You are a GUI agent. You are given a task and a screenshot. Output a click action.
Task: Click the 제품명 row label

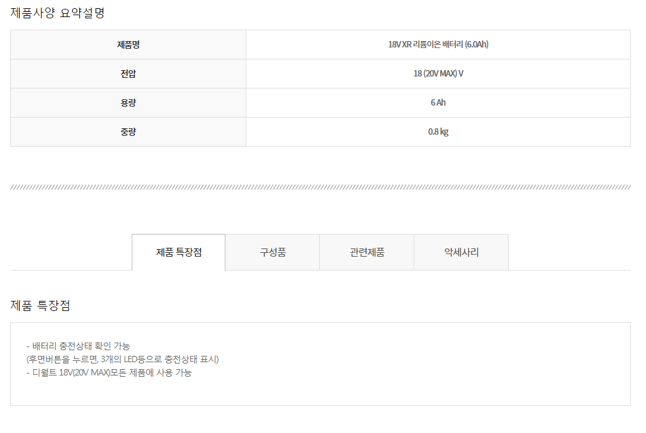pyautogui.click(x=128, y=45)
